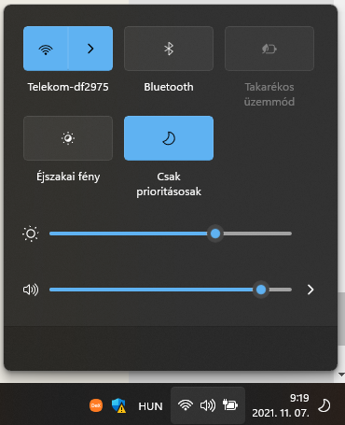Toggle Wi-Fi off using the wireless icon
This screenshot has height=425, width=345.
[x=46, y=49]
